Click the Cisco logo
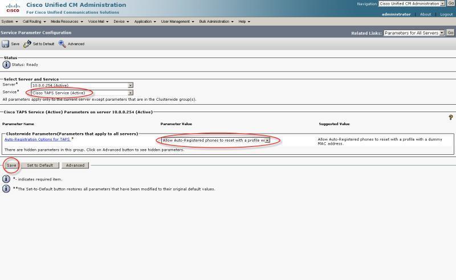This screenshot has width=456, height=280. (13, 8)
